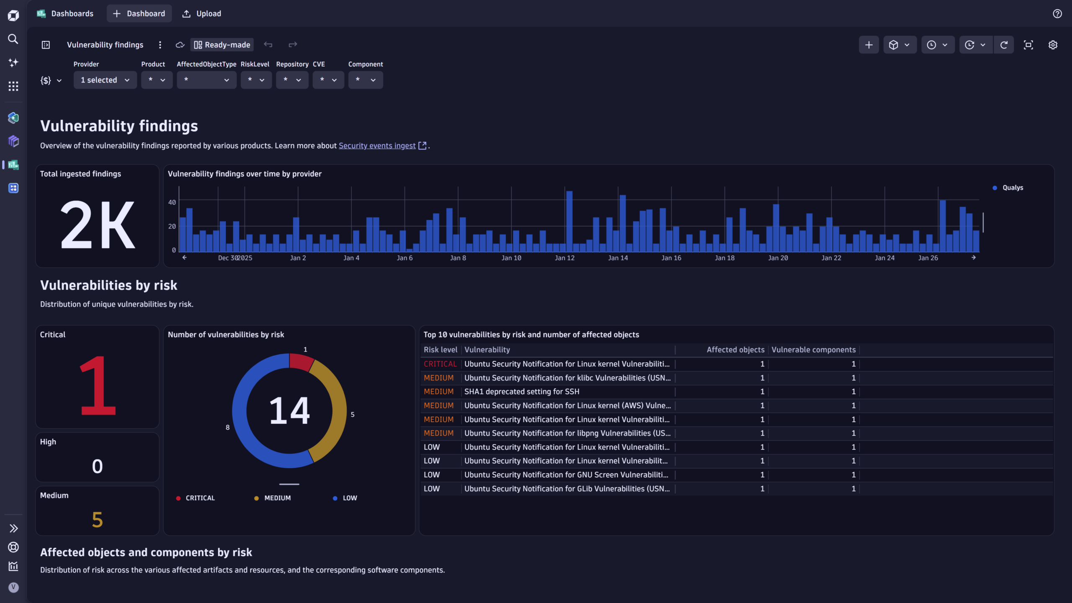This screenshot has width=1072, height=603.
Task: Open the RiskLevel filter dropdown
Action: click(256, 80)
